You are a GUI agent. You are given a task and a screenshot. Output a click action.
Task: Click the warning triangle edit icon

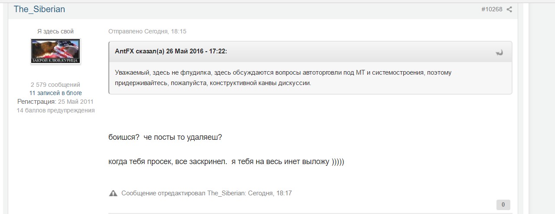113,193
